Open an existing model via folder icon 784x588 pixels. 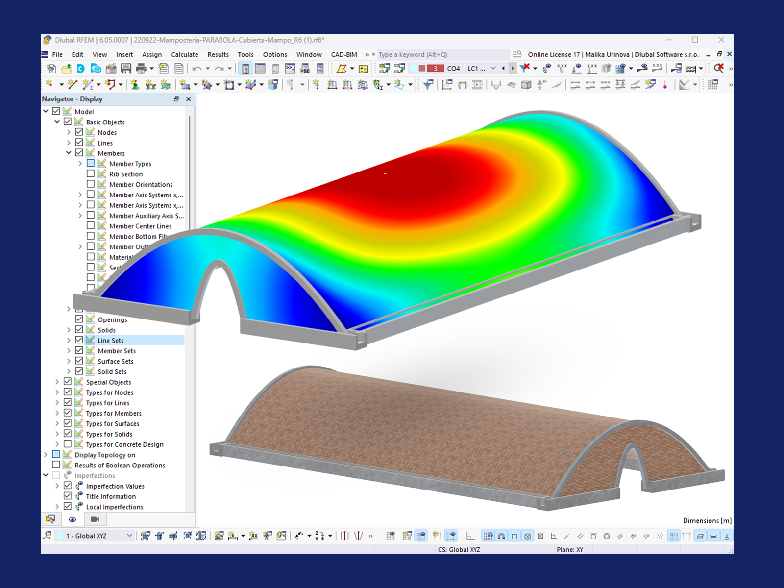pyautogui.click(x=66, y=69)
